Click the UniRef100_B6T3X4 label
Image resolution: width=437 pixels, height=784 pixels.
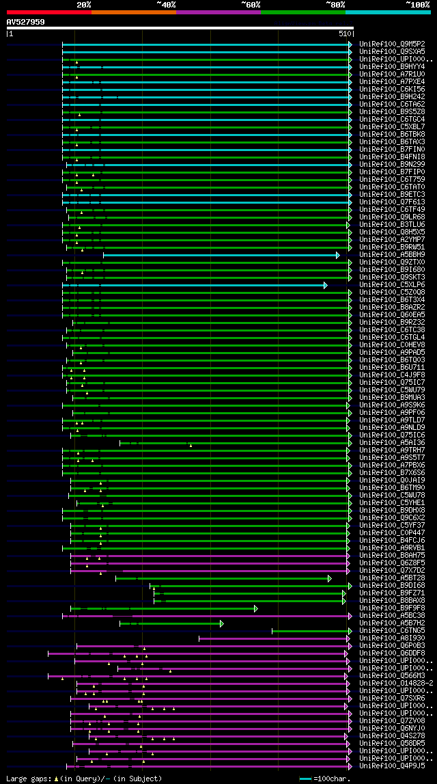(392, 300)
